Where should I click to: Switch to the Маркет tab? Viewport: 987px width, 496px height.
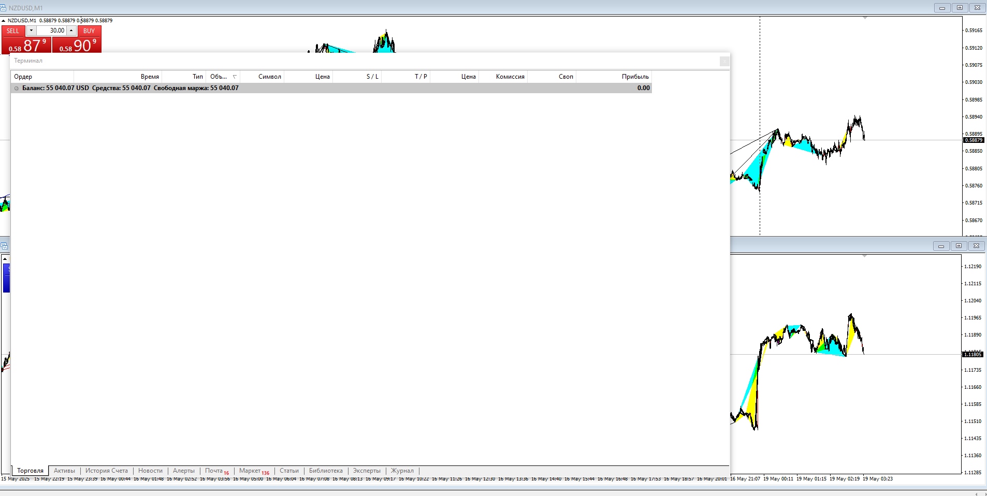(x=254, y=471)
